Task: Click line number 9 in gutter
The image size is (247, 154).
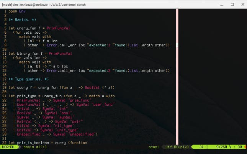Action: (5, 45)
